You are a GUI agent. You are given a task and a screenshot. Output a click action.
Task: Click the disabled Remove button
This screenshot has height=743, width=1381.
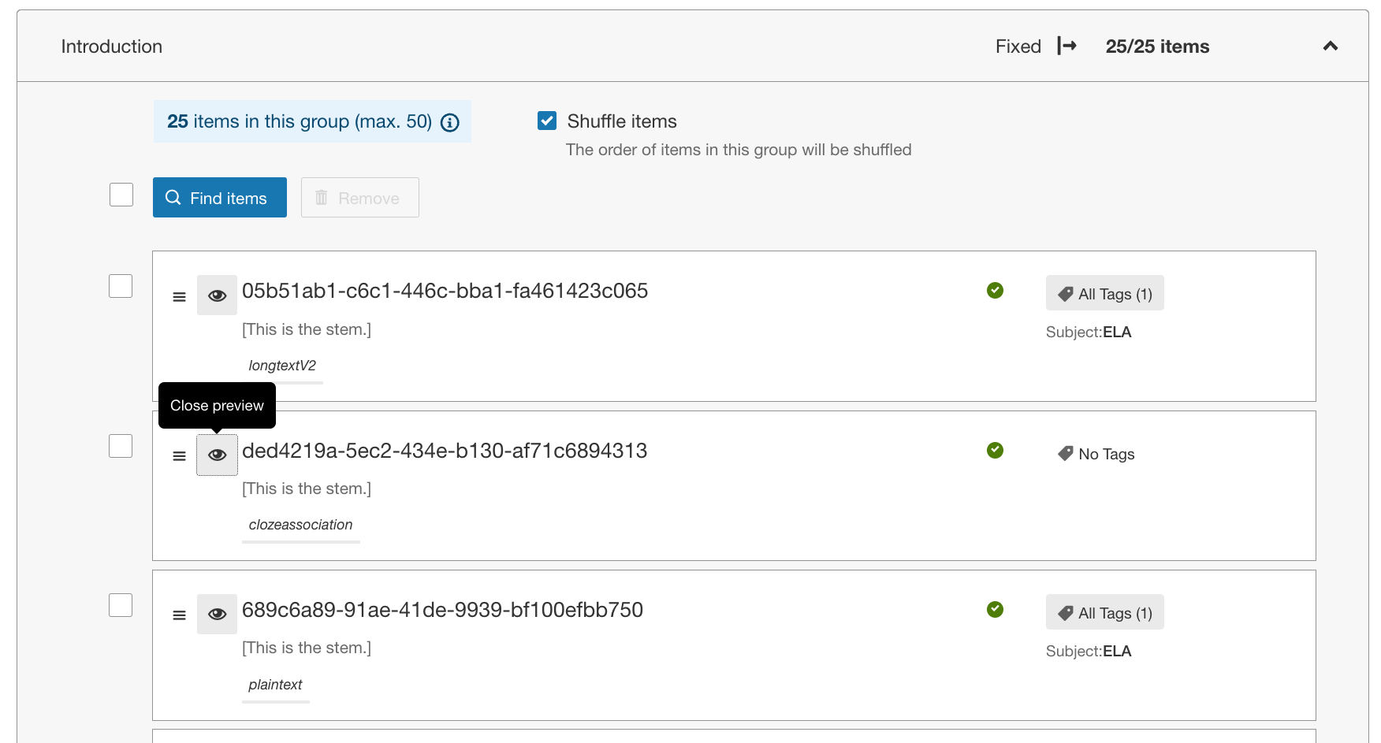(x=360, y=198)
